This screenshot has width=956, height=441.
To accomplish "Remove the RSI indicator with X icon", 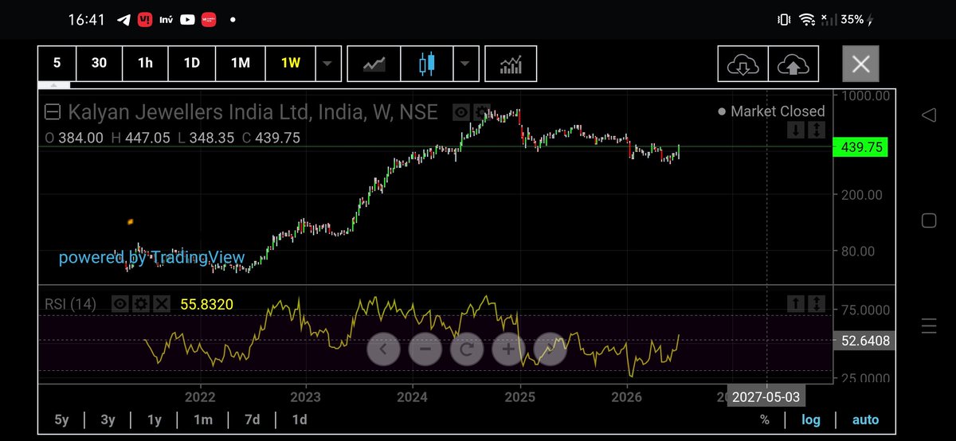I will (x=162, y=303).
